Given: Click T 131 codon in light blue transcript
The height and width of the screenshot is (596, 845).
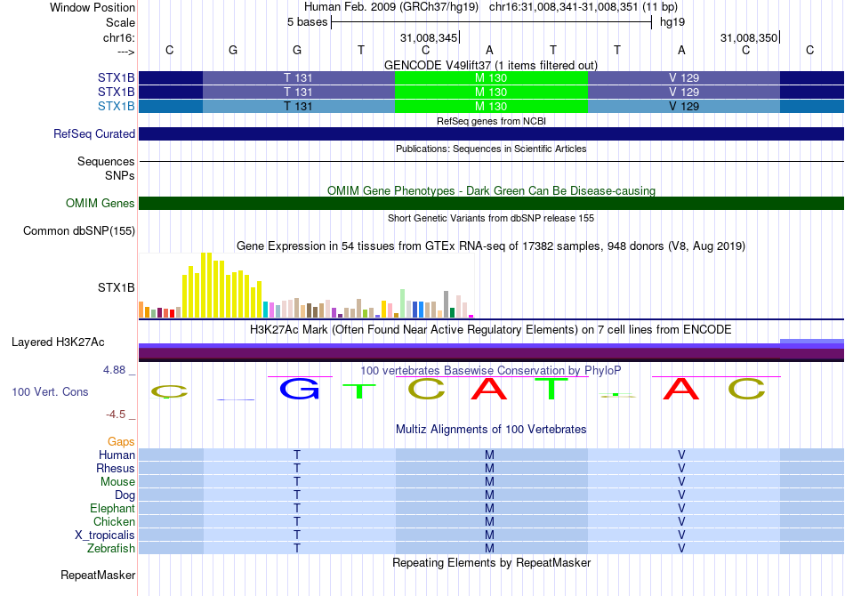Looking at the screenshot, I should pyautogui.click(x=298, y=106).
